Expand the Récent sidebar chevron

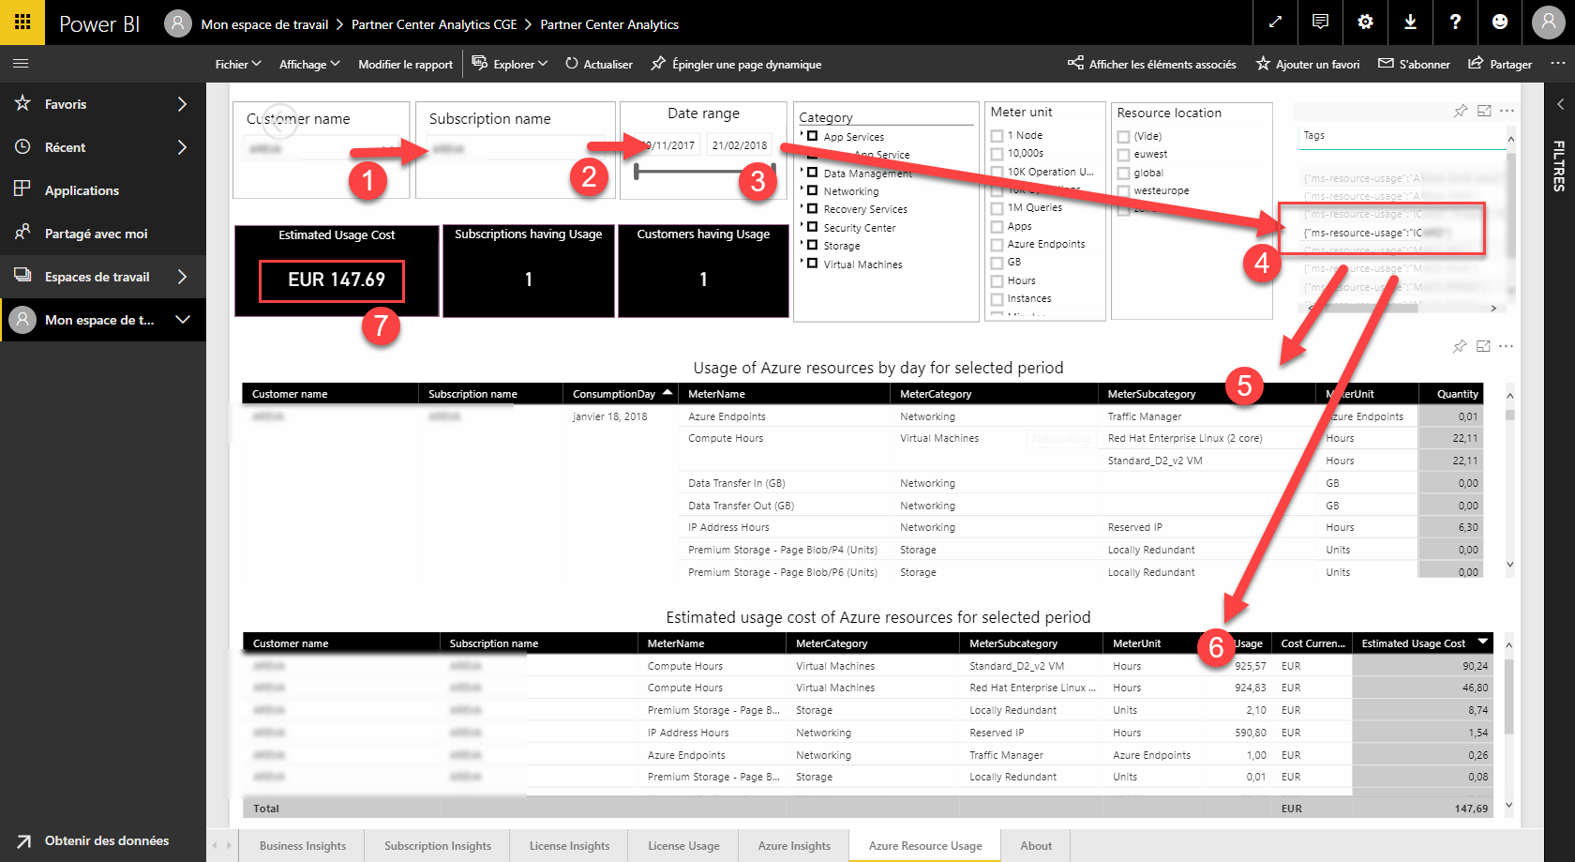click(183, 146)
